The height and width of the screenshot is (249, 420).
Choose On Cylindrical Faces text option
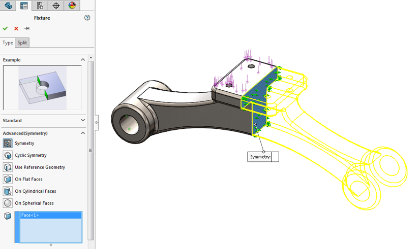pyautogui.click(x=35, y=191)
